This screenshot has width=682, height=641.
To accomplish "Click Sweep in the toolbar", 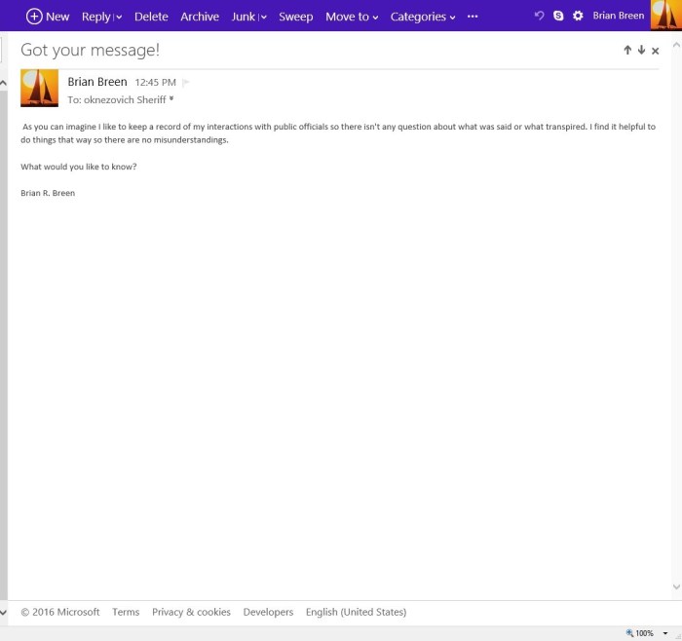I will (295, 17).
